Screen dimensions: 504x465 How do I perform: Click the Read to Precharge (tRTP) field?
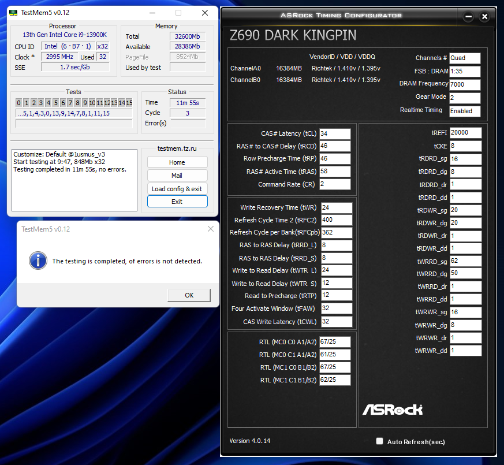click(337, 295)
